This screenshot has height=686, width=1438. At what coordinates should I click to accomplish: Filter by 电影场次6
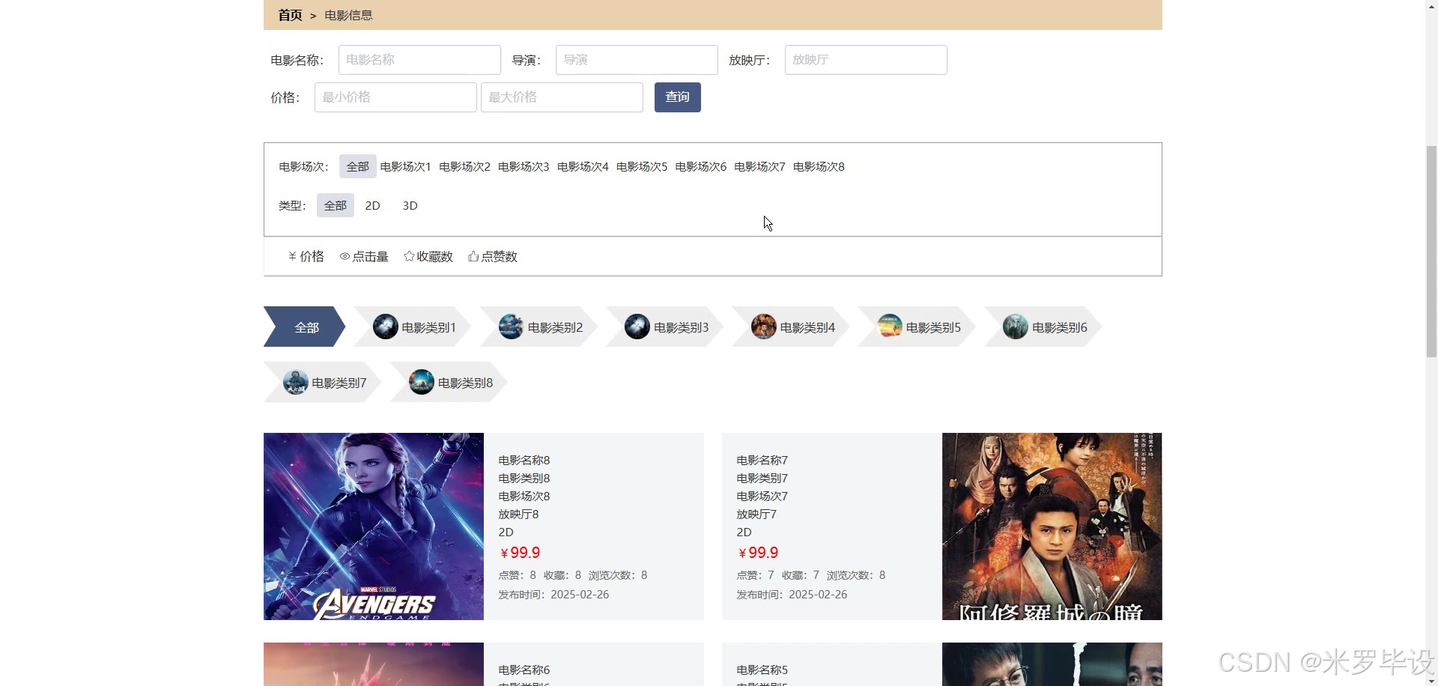point(701,166)
